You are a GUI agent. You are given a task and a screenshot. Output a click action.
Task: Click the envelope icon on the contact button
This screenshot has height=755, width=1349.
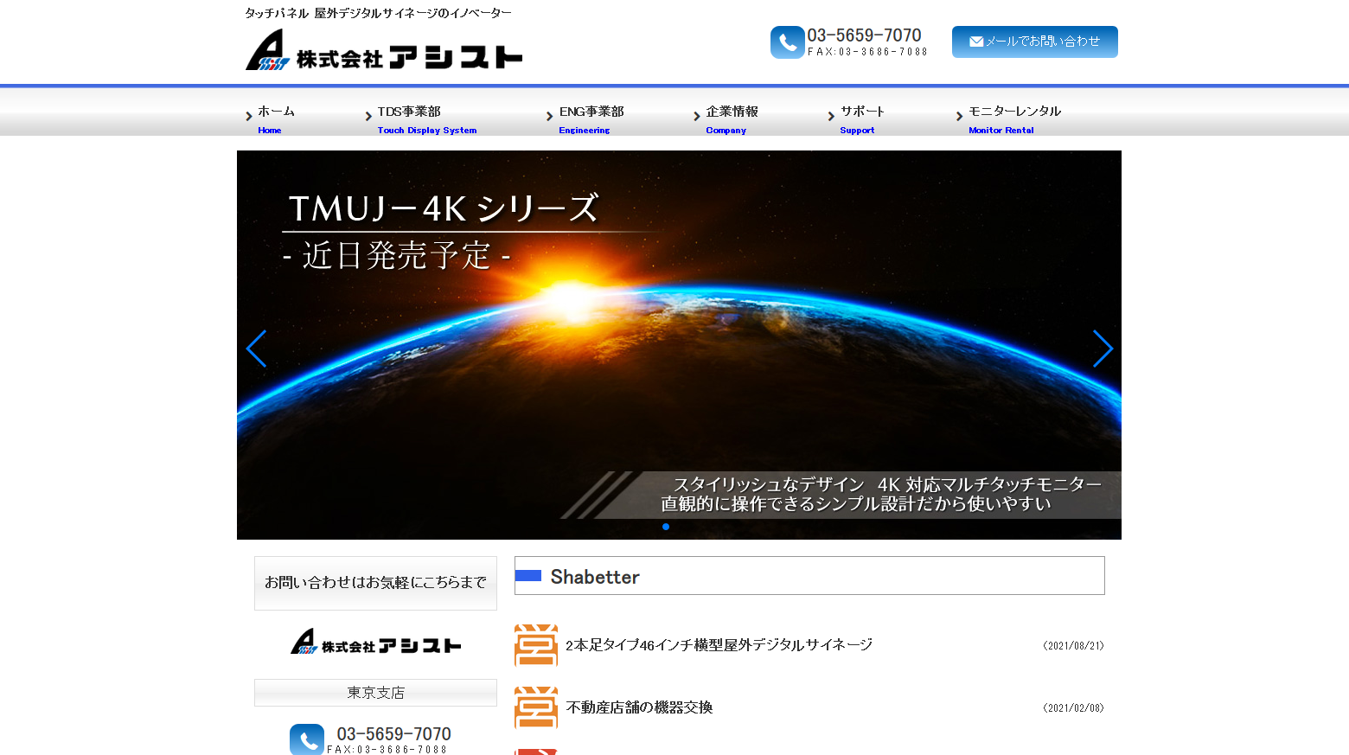(x=976, y=41)
